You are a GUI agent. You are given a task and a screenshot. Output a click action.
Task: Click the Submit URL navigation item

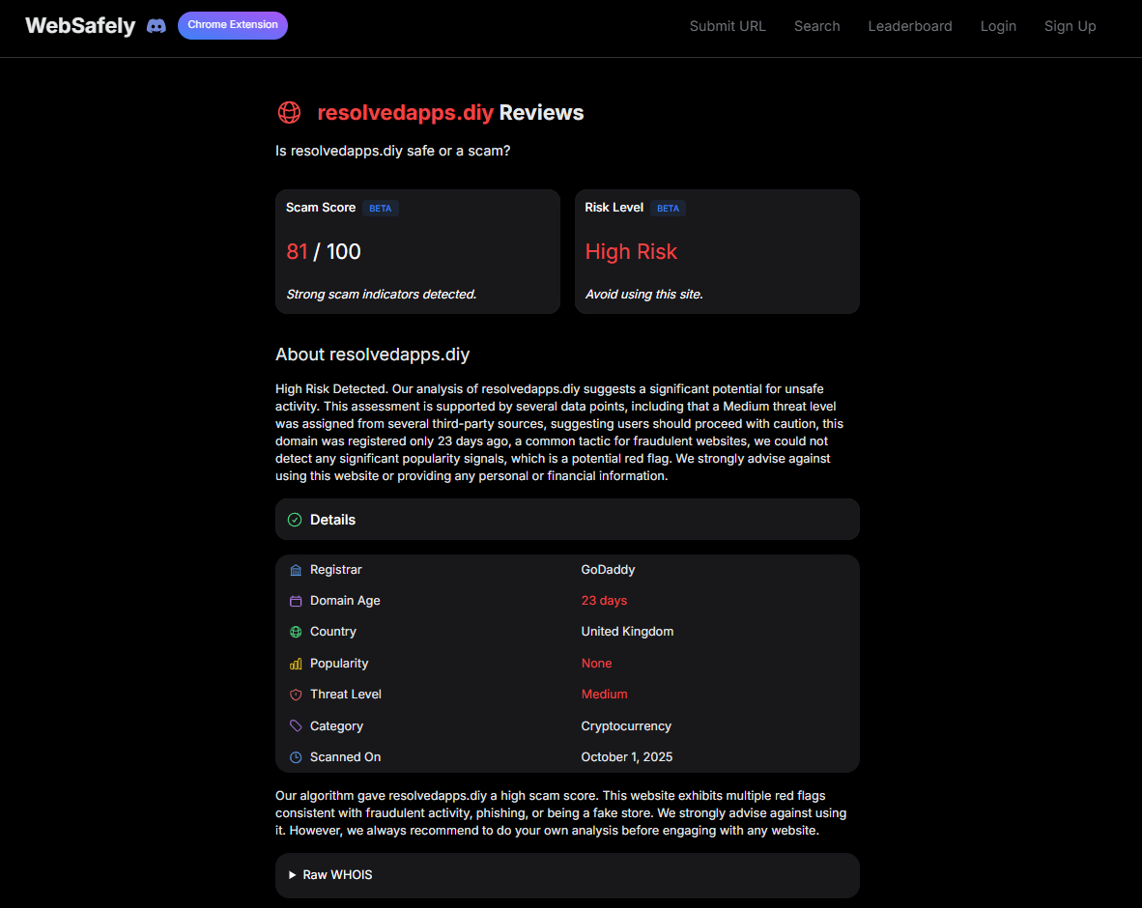tap(728, 26)
